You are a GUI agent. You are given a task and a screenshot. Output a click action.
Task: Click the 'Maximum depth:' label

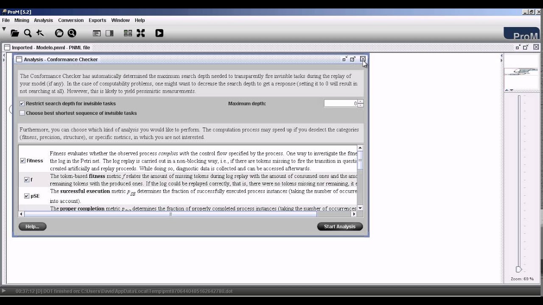(247, 103)
